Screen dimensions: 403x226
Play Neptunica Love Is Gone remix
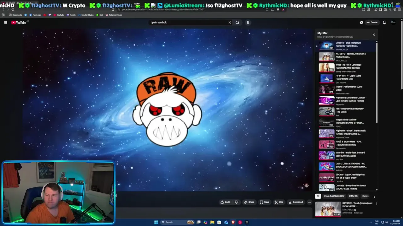coord(346,100)
